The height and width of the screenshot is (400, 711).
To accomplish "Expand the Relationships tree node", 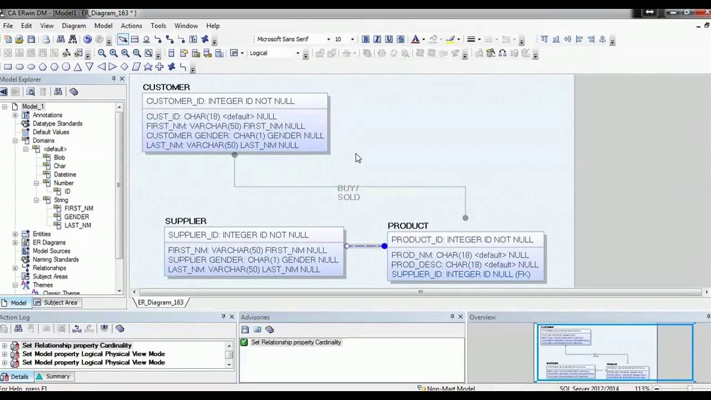I will click(15, 268).
